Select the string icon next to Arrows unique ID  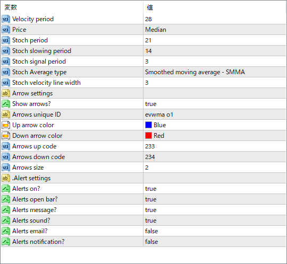(6, 115)
